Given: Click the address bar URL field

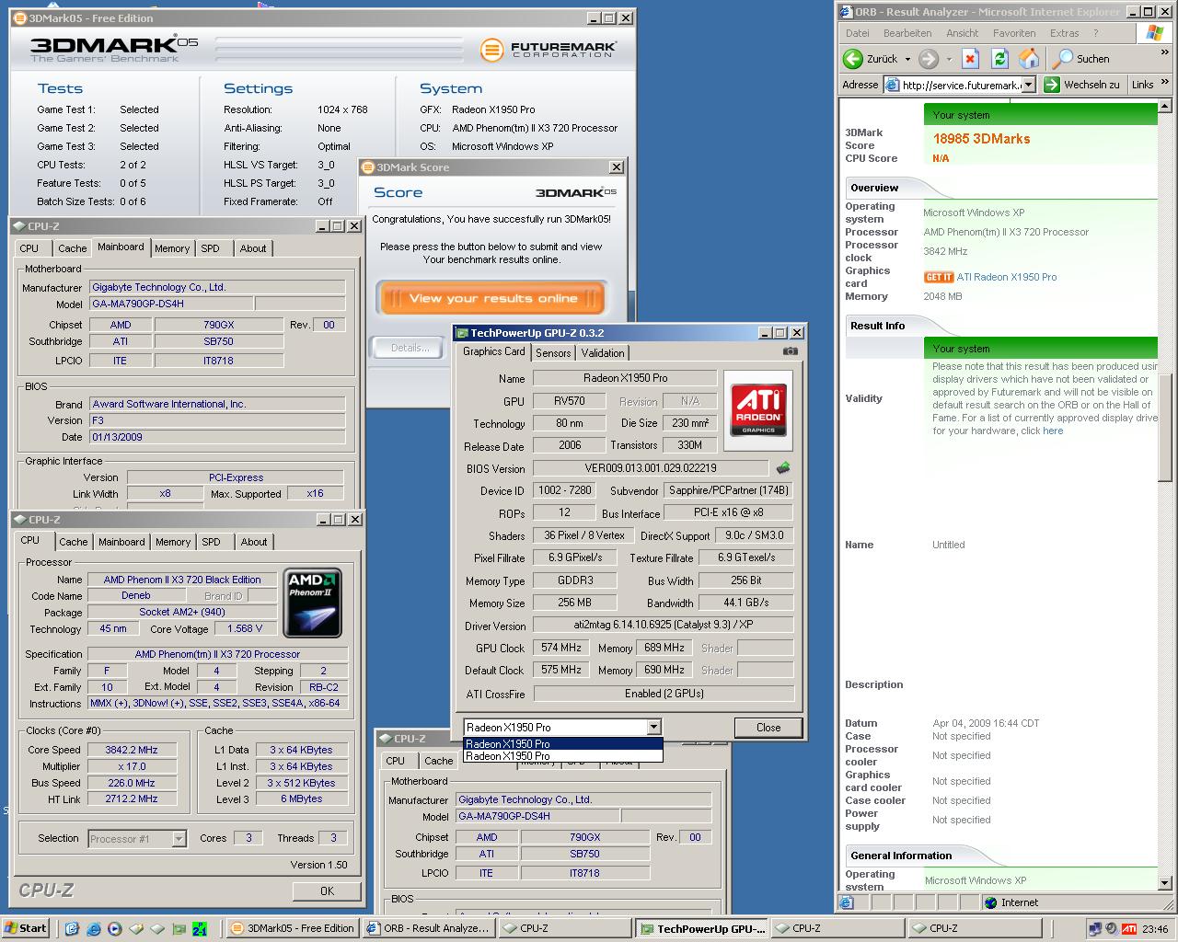Looking at the screenshot, I should click(961, 85).
